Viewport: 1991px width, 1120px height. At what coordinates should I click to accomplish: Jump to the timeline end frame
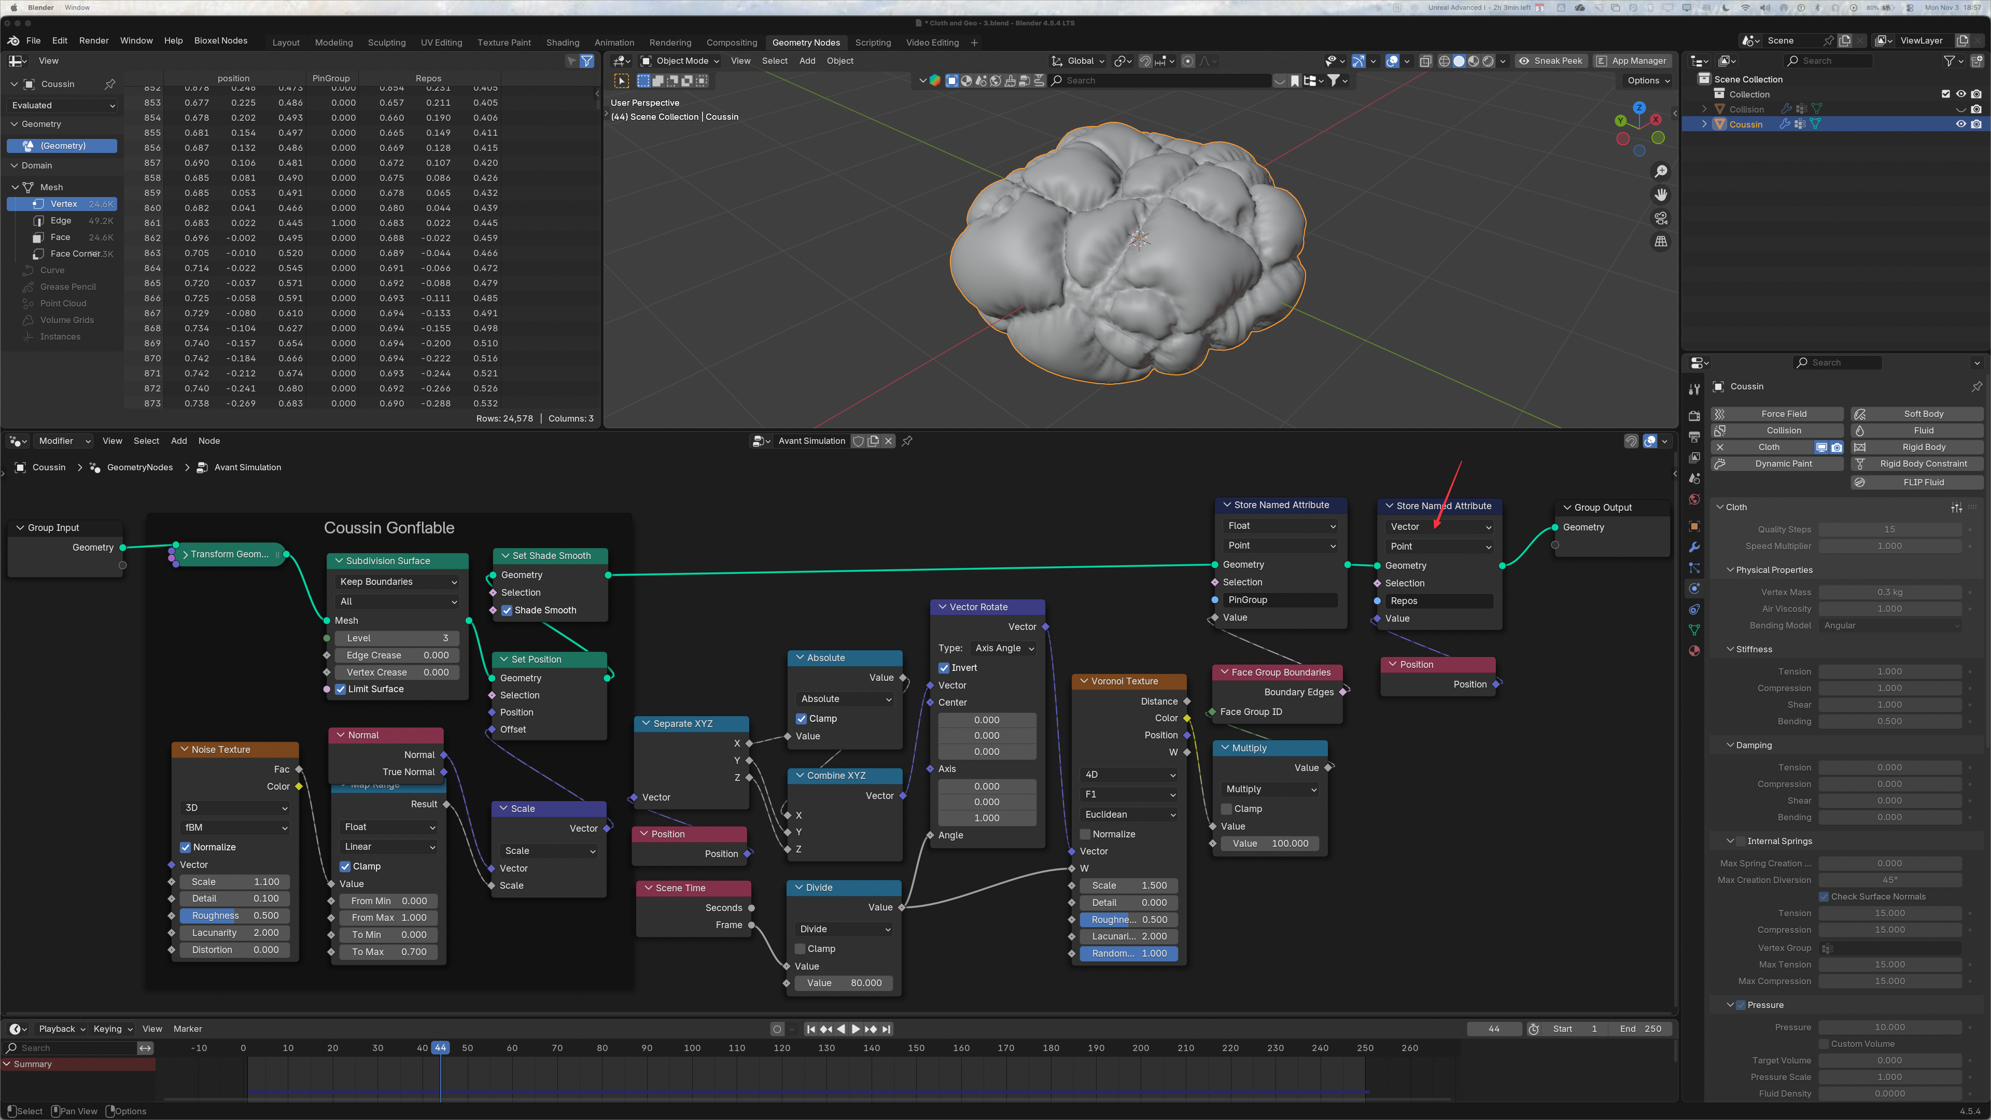[x=887, y=1029]
